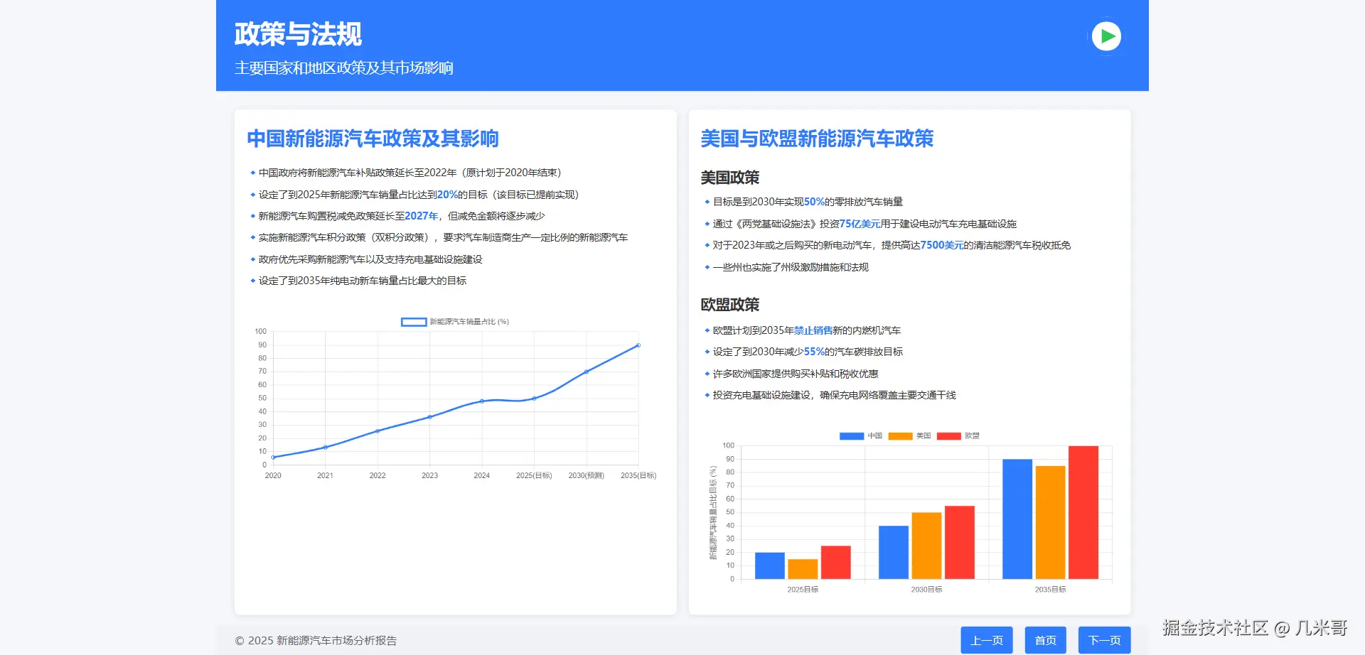Click the red EU bar for 2035目标
Image resolution: width=1365 pixels, height=655 pixels.
pos(1083,513)
